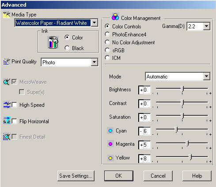Tick the Flip Horizontal checkbox

(14, 121)
